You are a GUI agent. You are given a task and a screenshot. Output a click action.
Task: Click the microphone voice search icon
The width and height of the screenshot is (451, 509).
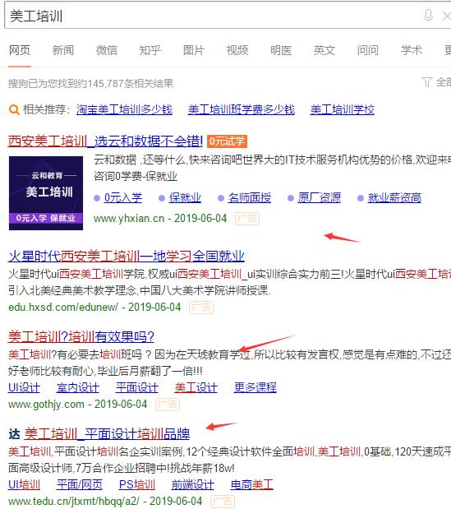click(x=428, y=16)
